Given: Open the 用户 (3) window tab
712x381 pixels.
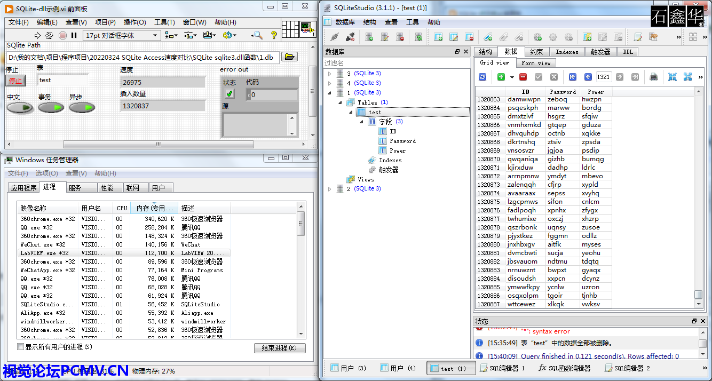Looking at the screenshot, I should pos(347,368).
